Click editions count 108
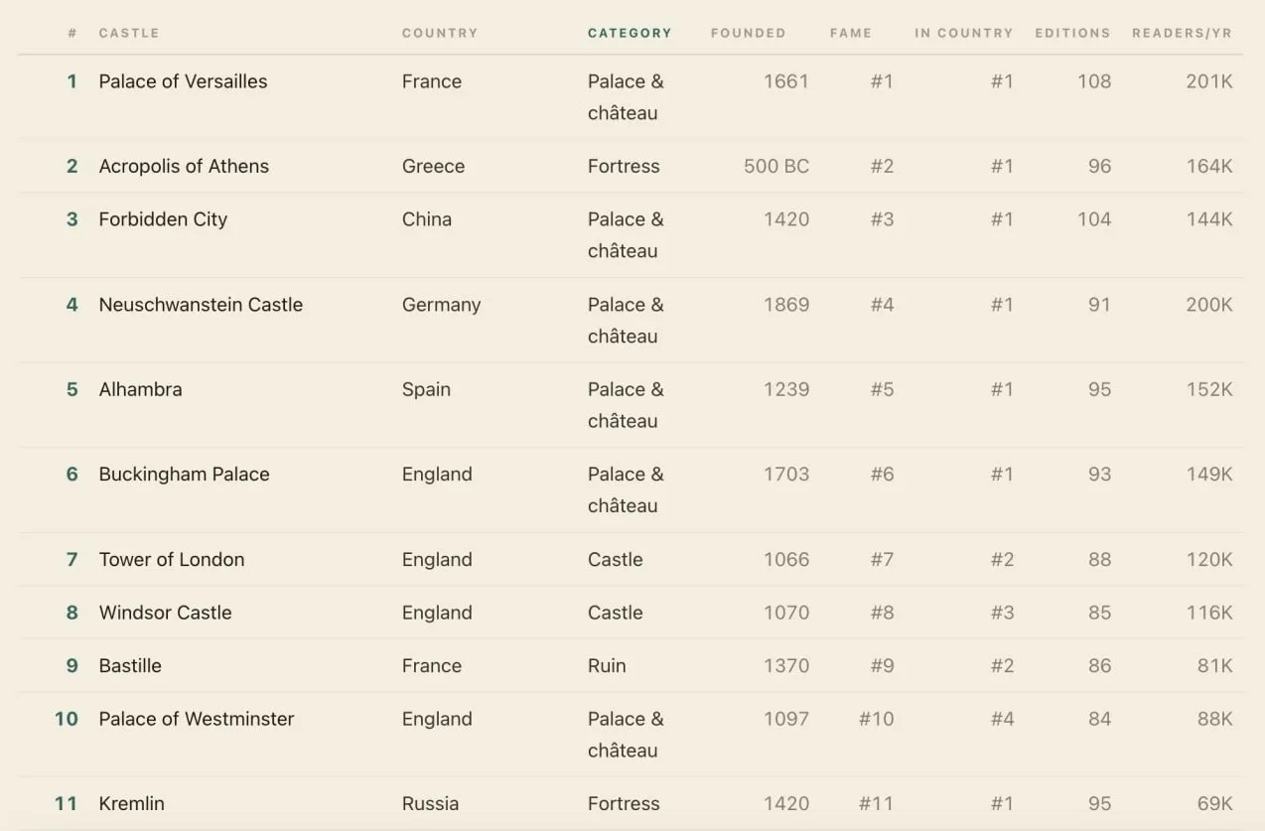The height and width of the screenshot is (831, 1265). (1094, 81)
